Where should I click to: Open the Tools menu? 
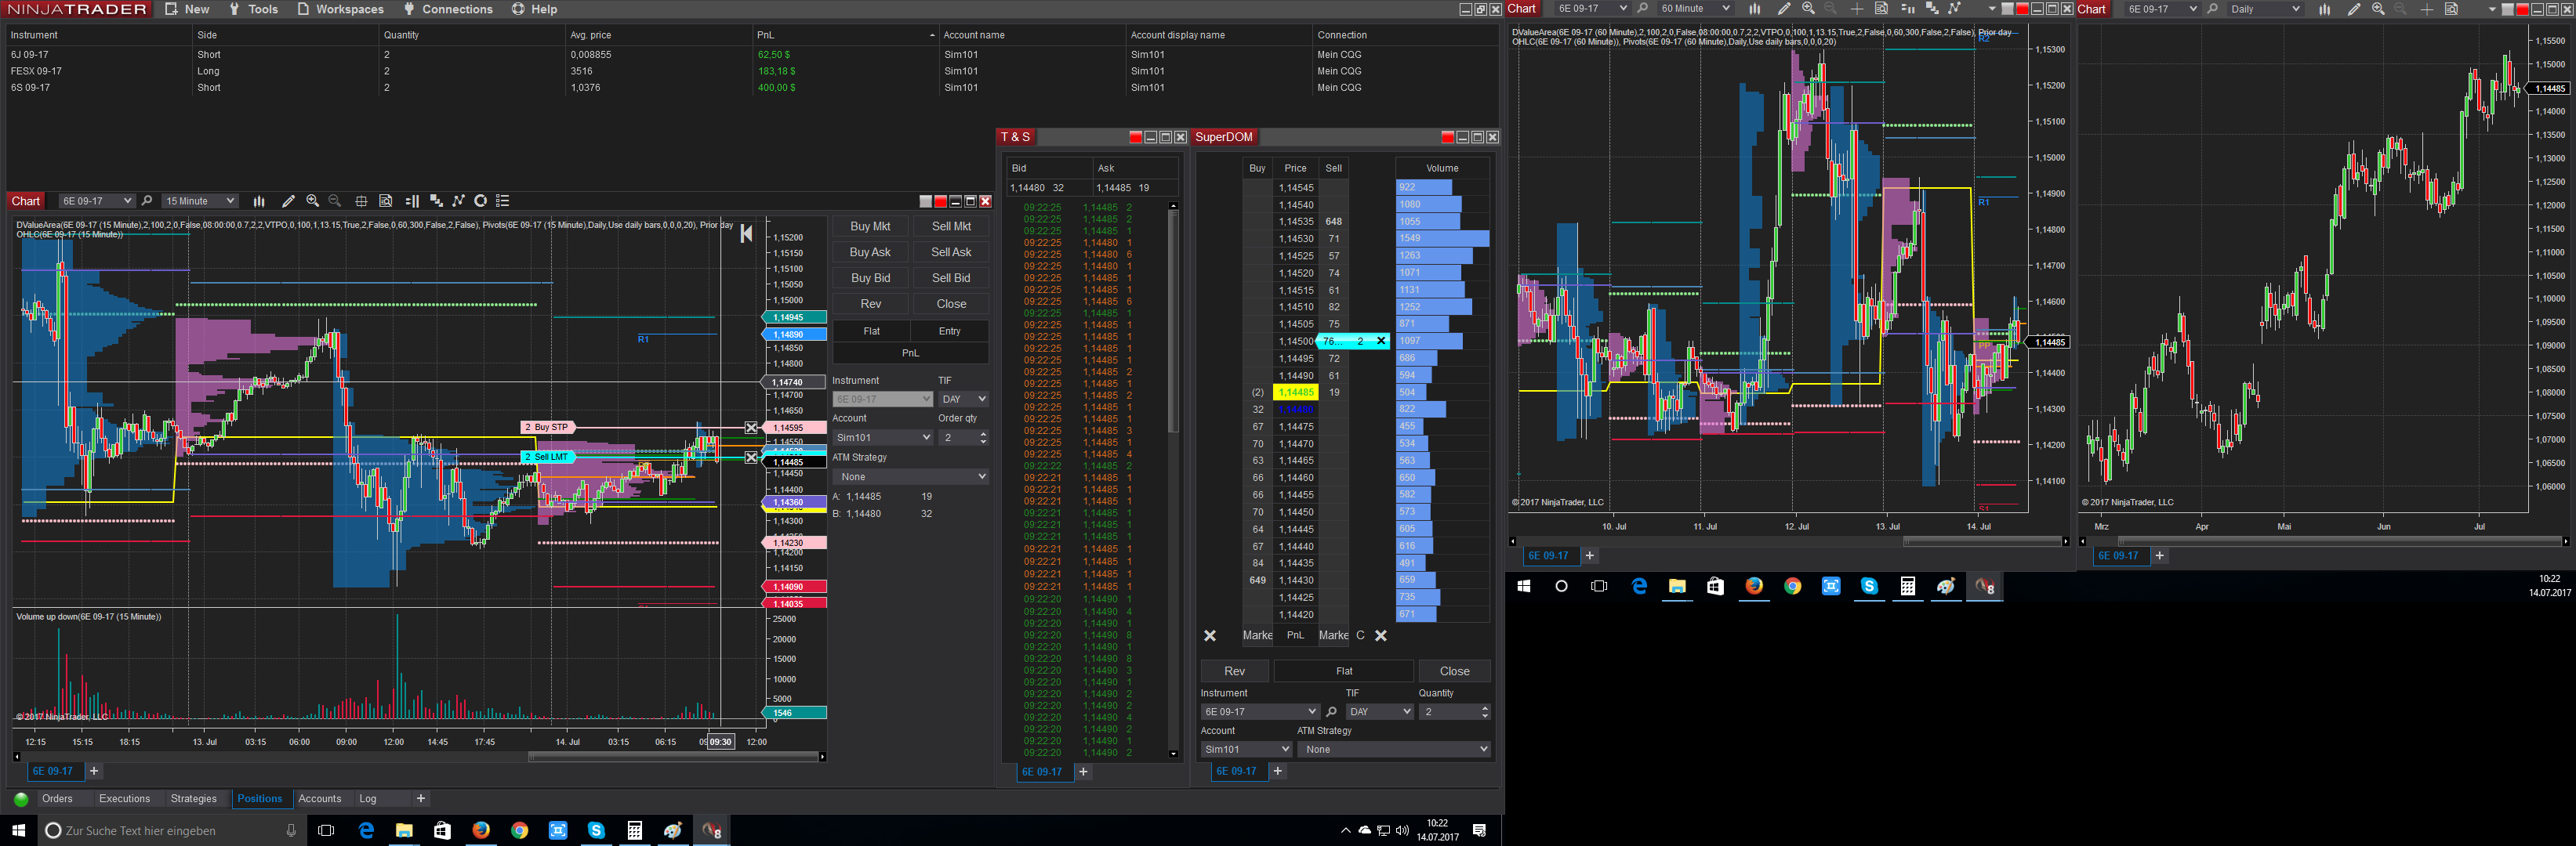254,9
